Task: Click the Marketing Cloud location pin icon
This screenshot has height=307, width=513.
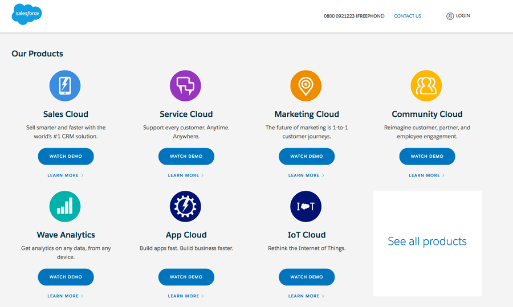Action: click(x=306, y=85)
